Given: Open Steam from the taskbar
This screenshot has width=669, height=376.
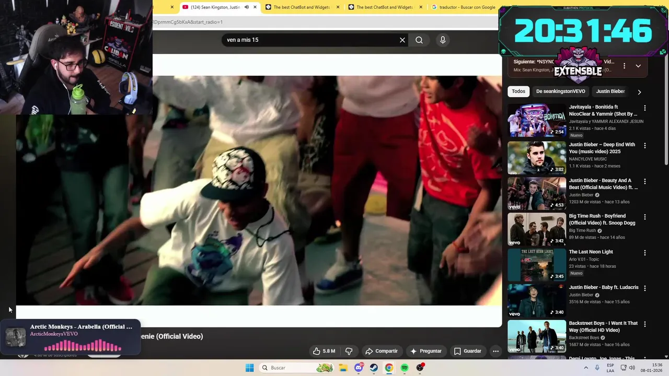Looking at the screenshot, I should [x=374, y=368].
